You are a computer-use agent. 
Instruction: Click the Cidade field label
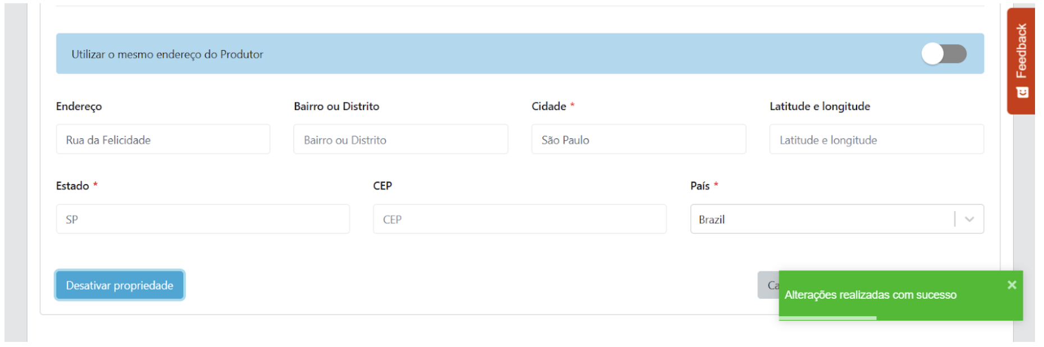548,106
